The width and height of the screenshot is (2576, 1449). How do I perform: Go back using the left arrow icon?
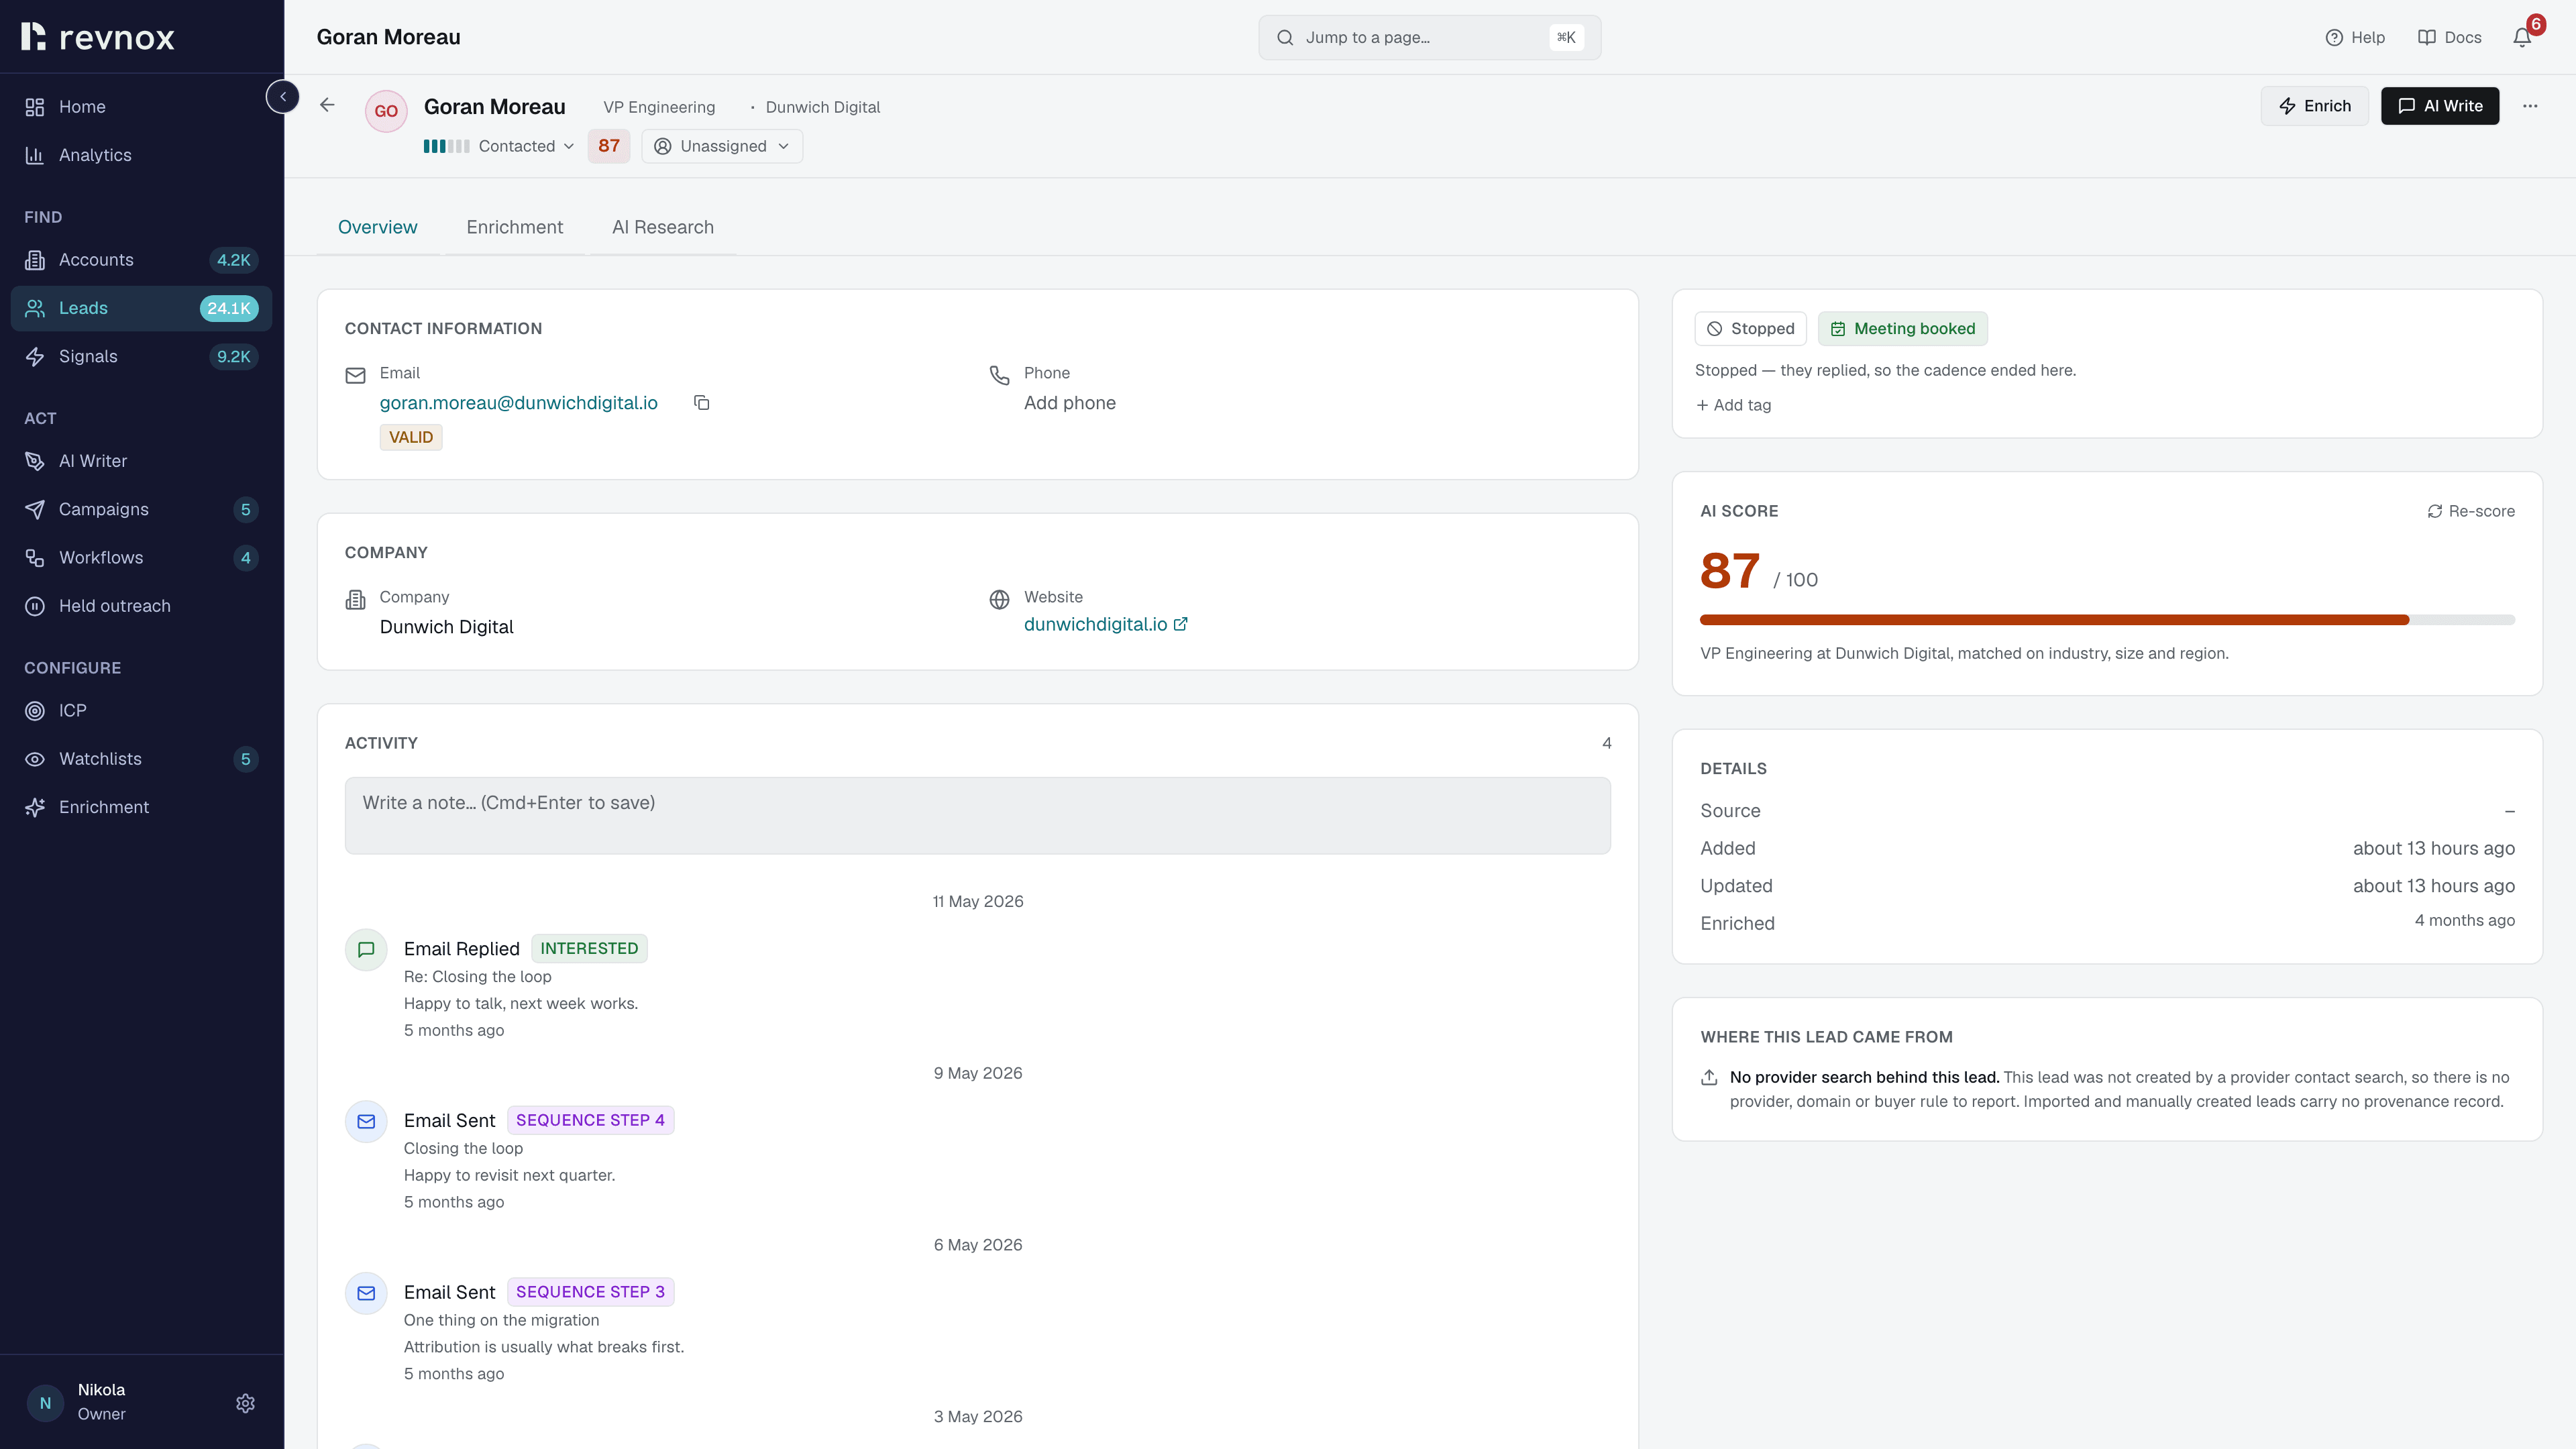[327, 105]
